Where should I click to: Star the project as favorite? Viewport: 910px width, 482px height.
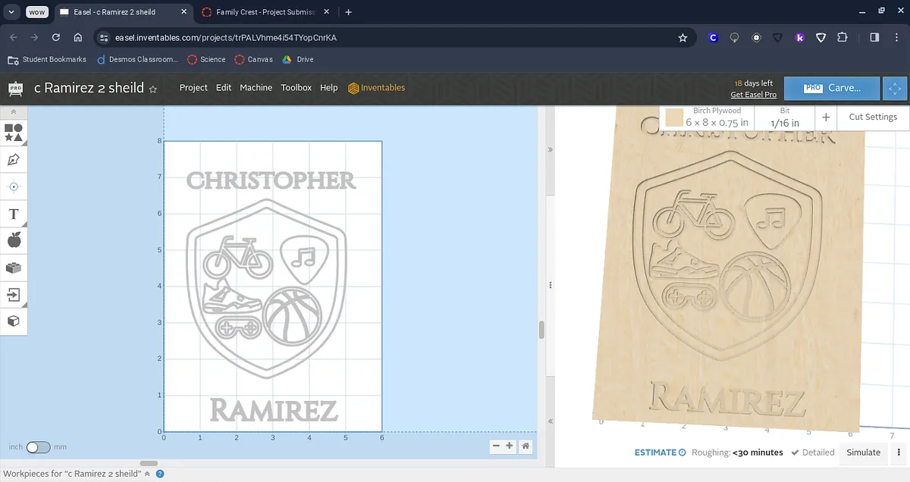click(153, 89)
